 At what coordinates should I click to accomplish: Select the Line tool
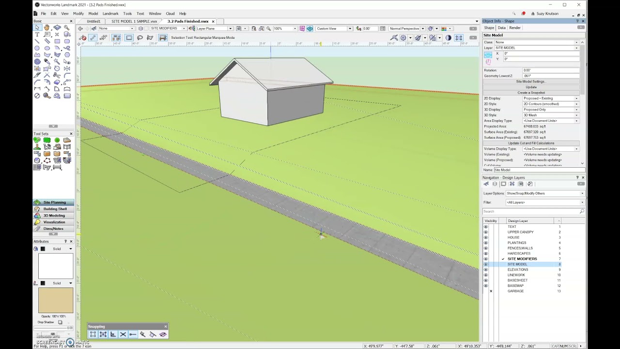(37, 41)
